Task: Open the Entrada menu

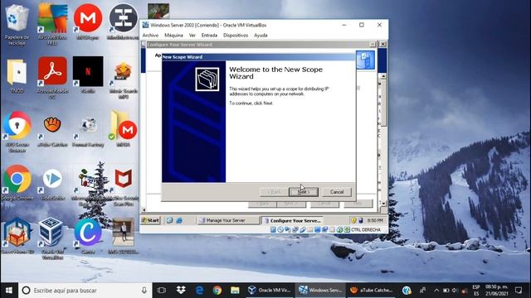Action: pyautogui.click(x=209, y=35)
